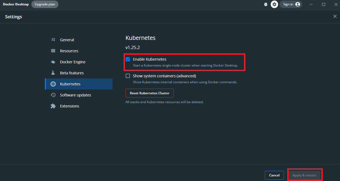Click the Beta features flask icon
Viewport: 340px width, 181px height.
click(53, 73)
